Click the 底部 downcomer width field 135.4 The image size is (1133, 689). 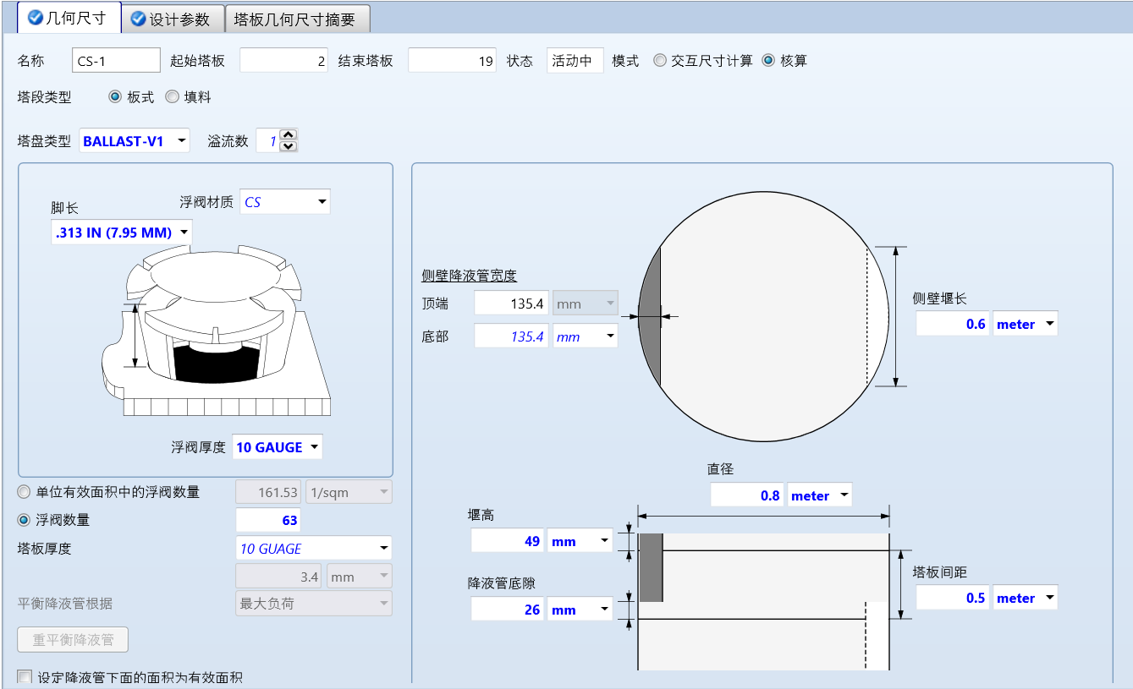pos(511,336)
